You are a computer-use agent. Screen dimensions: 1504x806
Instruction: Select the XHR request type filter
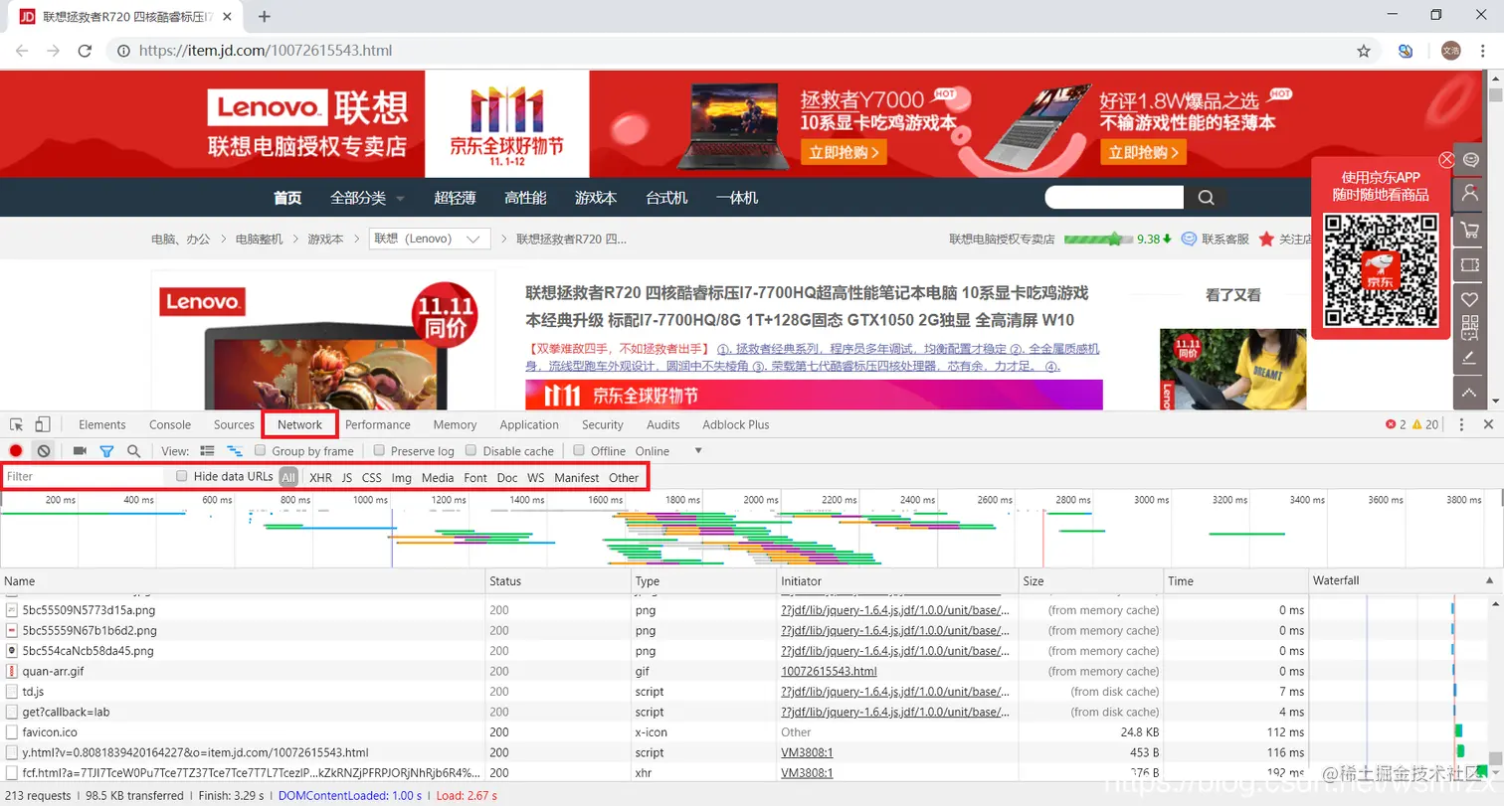(x=320, y=477)
